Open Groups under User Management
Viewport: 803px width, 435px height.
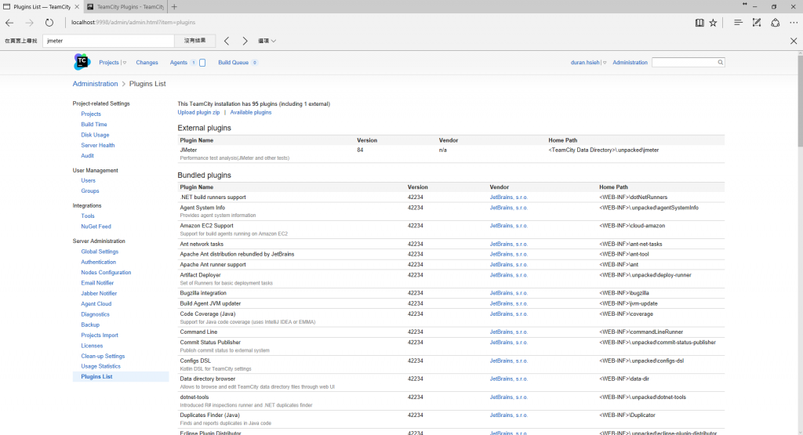[89, 191]
